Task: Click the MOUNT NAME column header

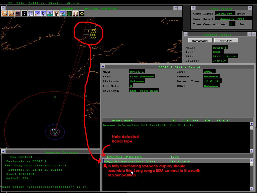Action: tap(122, 120)
